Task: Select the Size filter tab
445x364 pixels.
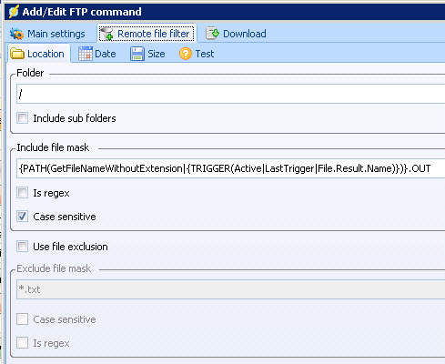Action: click(147, 54)
